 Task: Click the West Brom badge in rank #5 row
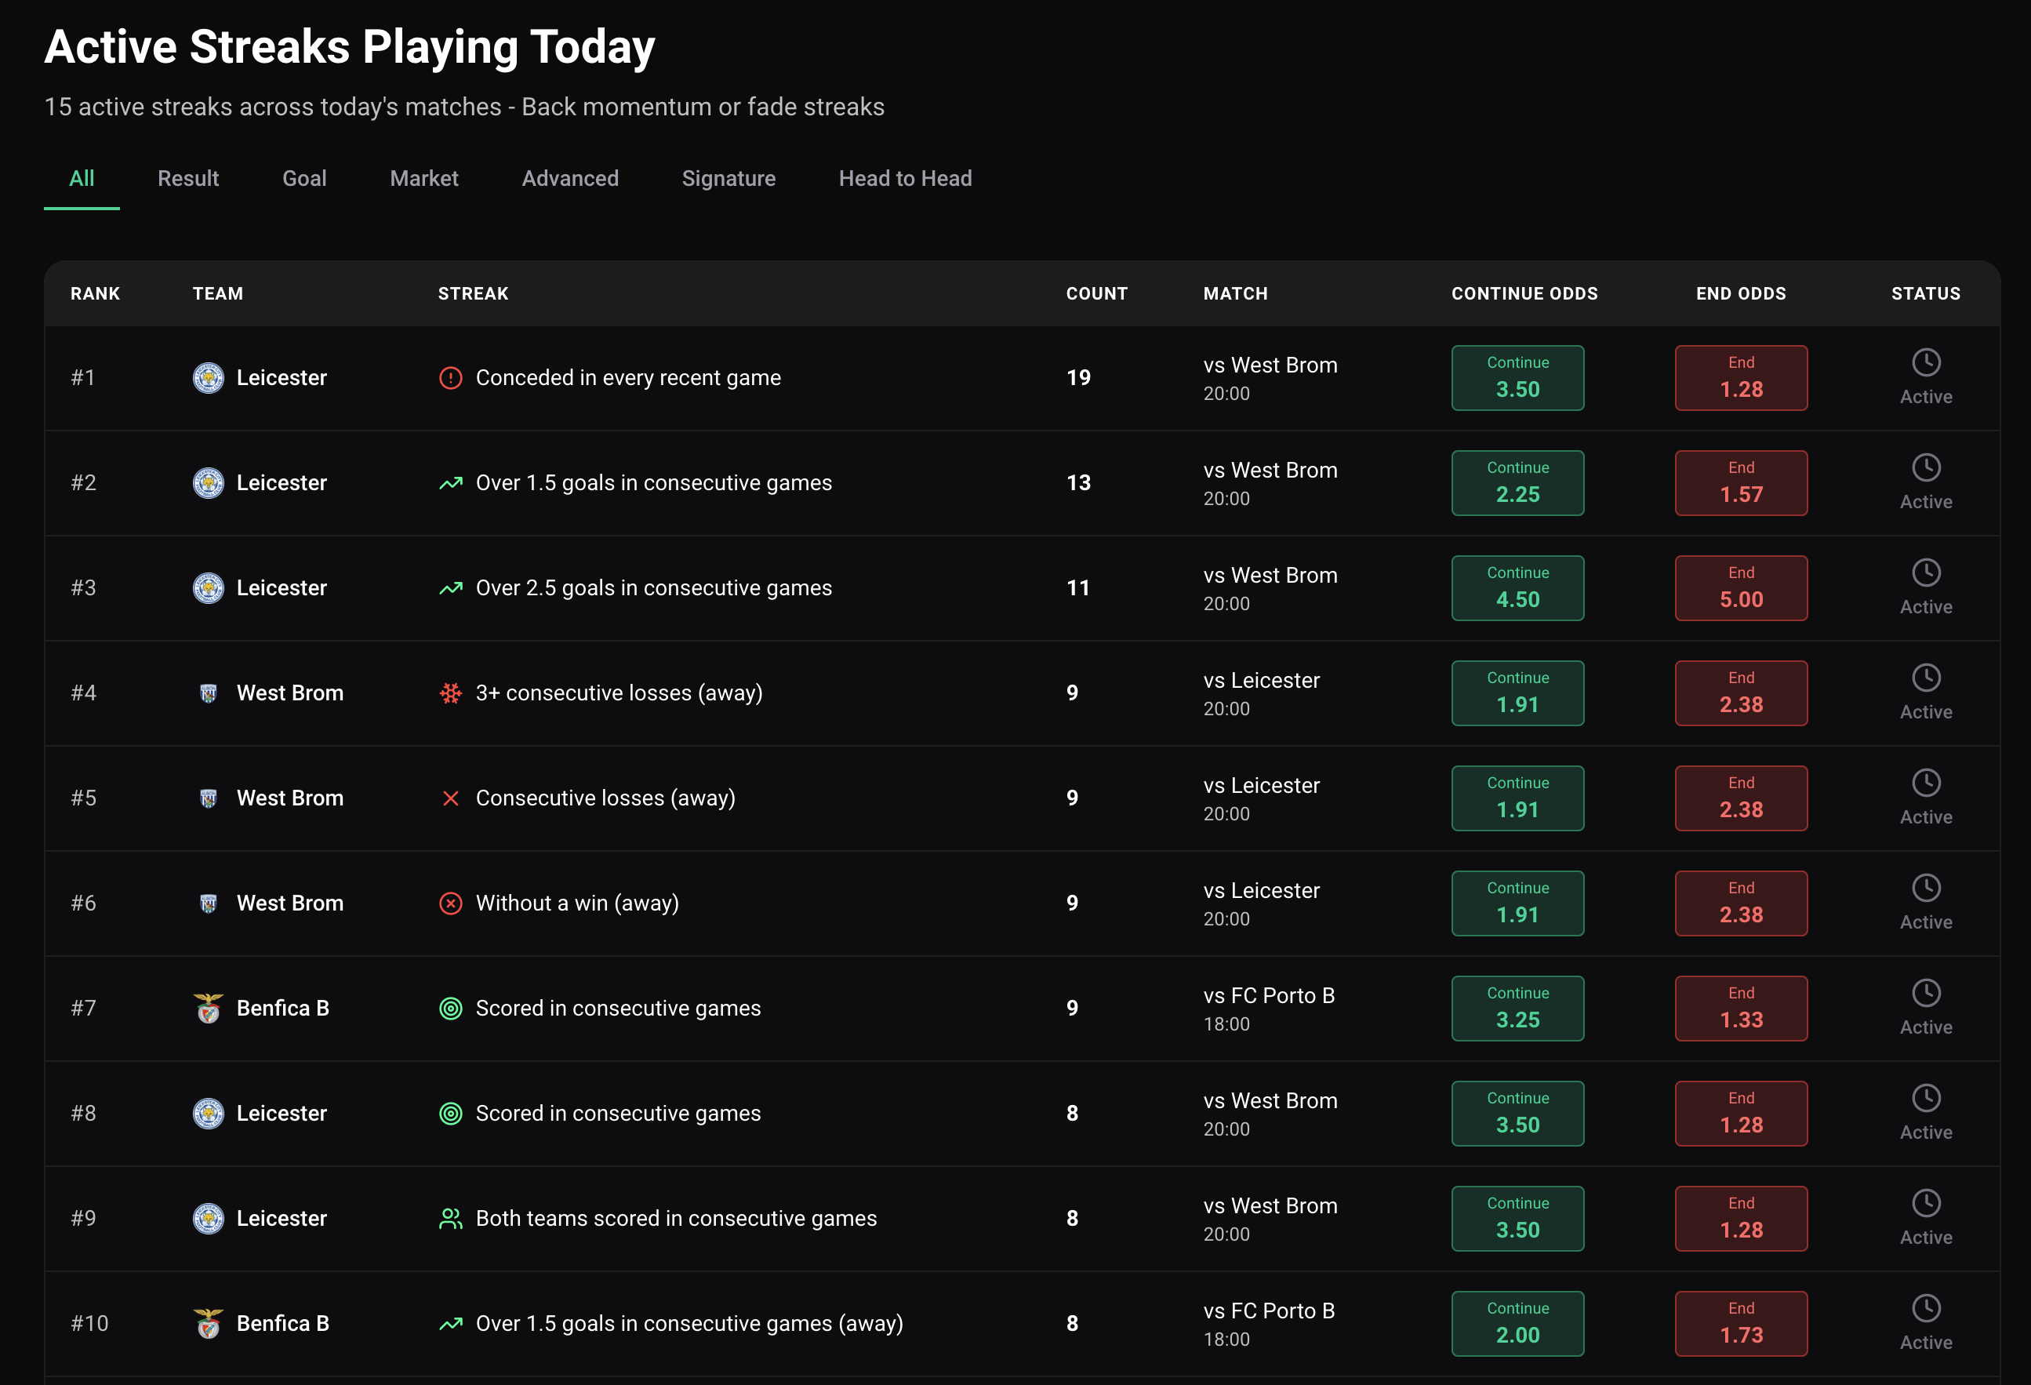[x=208, y=798]
